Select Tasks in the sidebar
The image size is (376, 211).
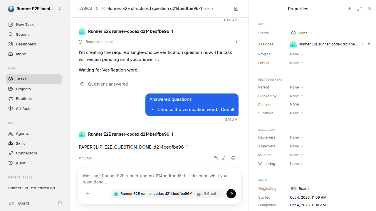pyautogui.click(x=34, y=79)
